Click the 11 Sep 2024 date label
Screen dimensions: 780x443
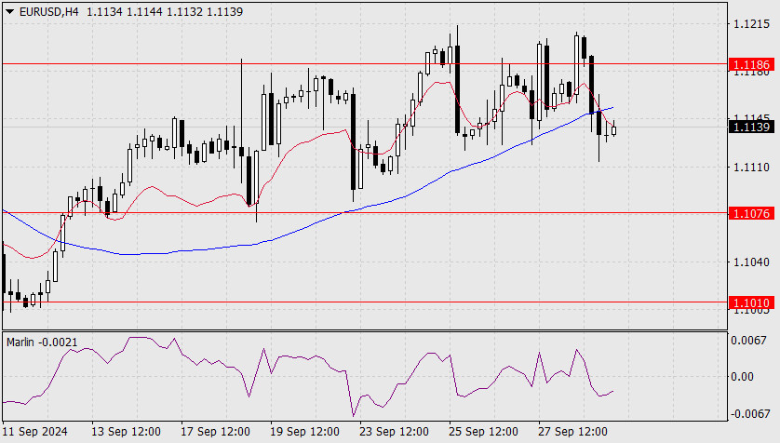[x=34, y=431]
